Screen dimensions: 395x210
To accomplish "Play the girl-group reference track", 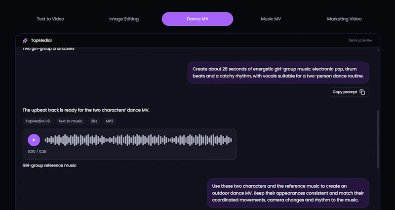I will pyautogui.click(x=34, y=140).
